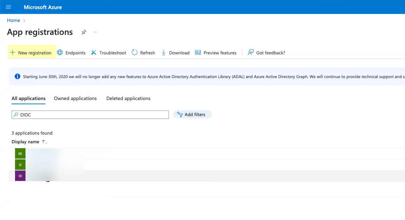
Task: Click Got feedback? link
Action: (x=267, y=53)
